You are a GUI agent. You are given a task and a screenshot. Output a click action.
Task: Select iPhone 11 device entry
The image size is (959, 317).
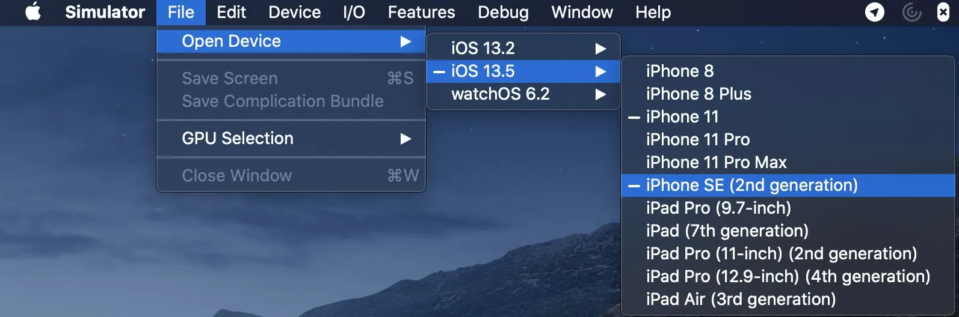[x=788, y=116]
